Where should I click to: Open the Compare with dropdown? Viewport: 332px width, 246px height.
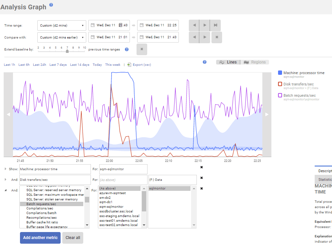click(x=61, y=37)
